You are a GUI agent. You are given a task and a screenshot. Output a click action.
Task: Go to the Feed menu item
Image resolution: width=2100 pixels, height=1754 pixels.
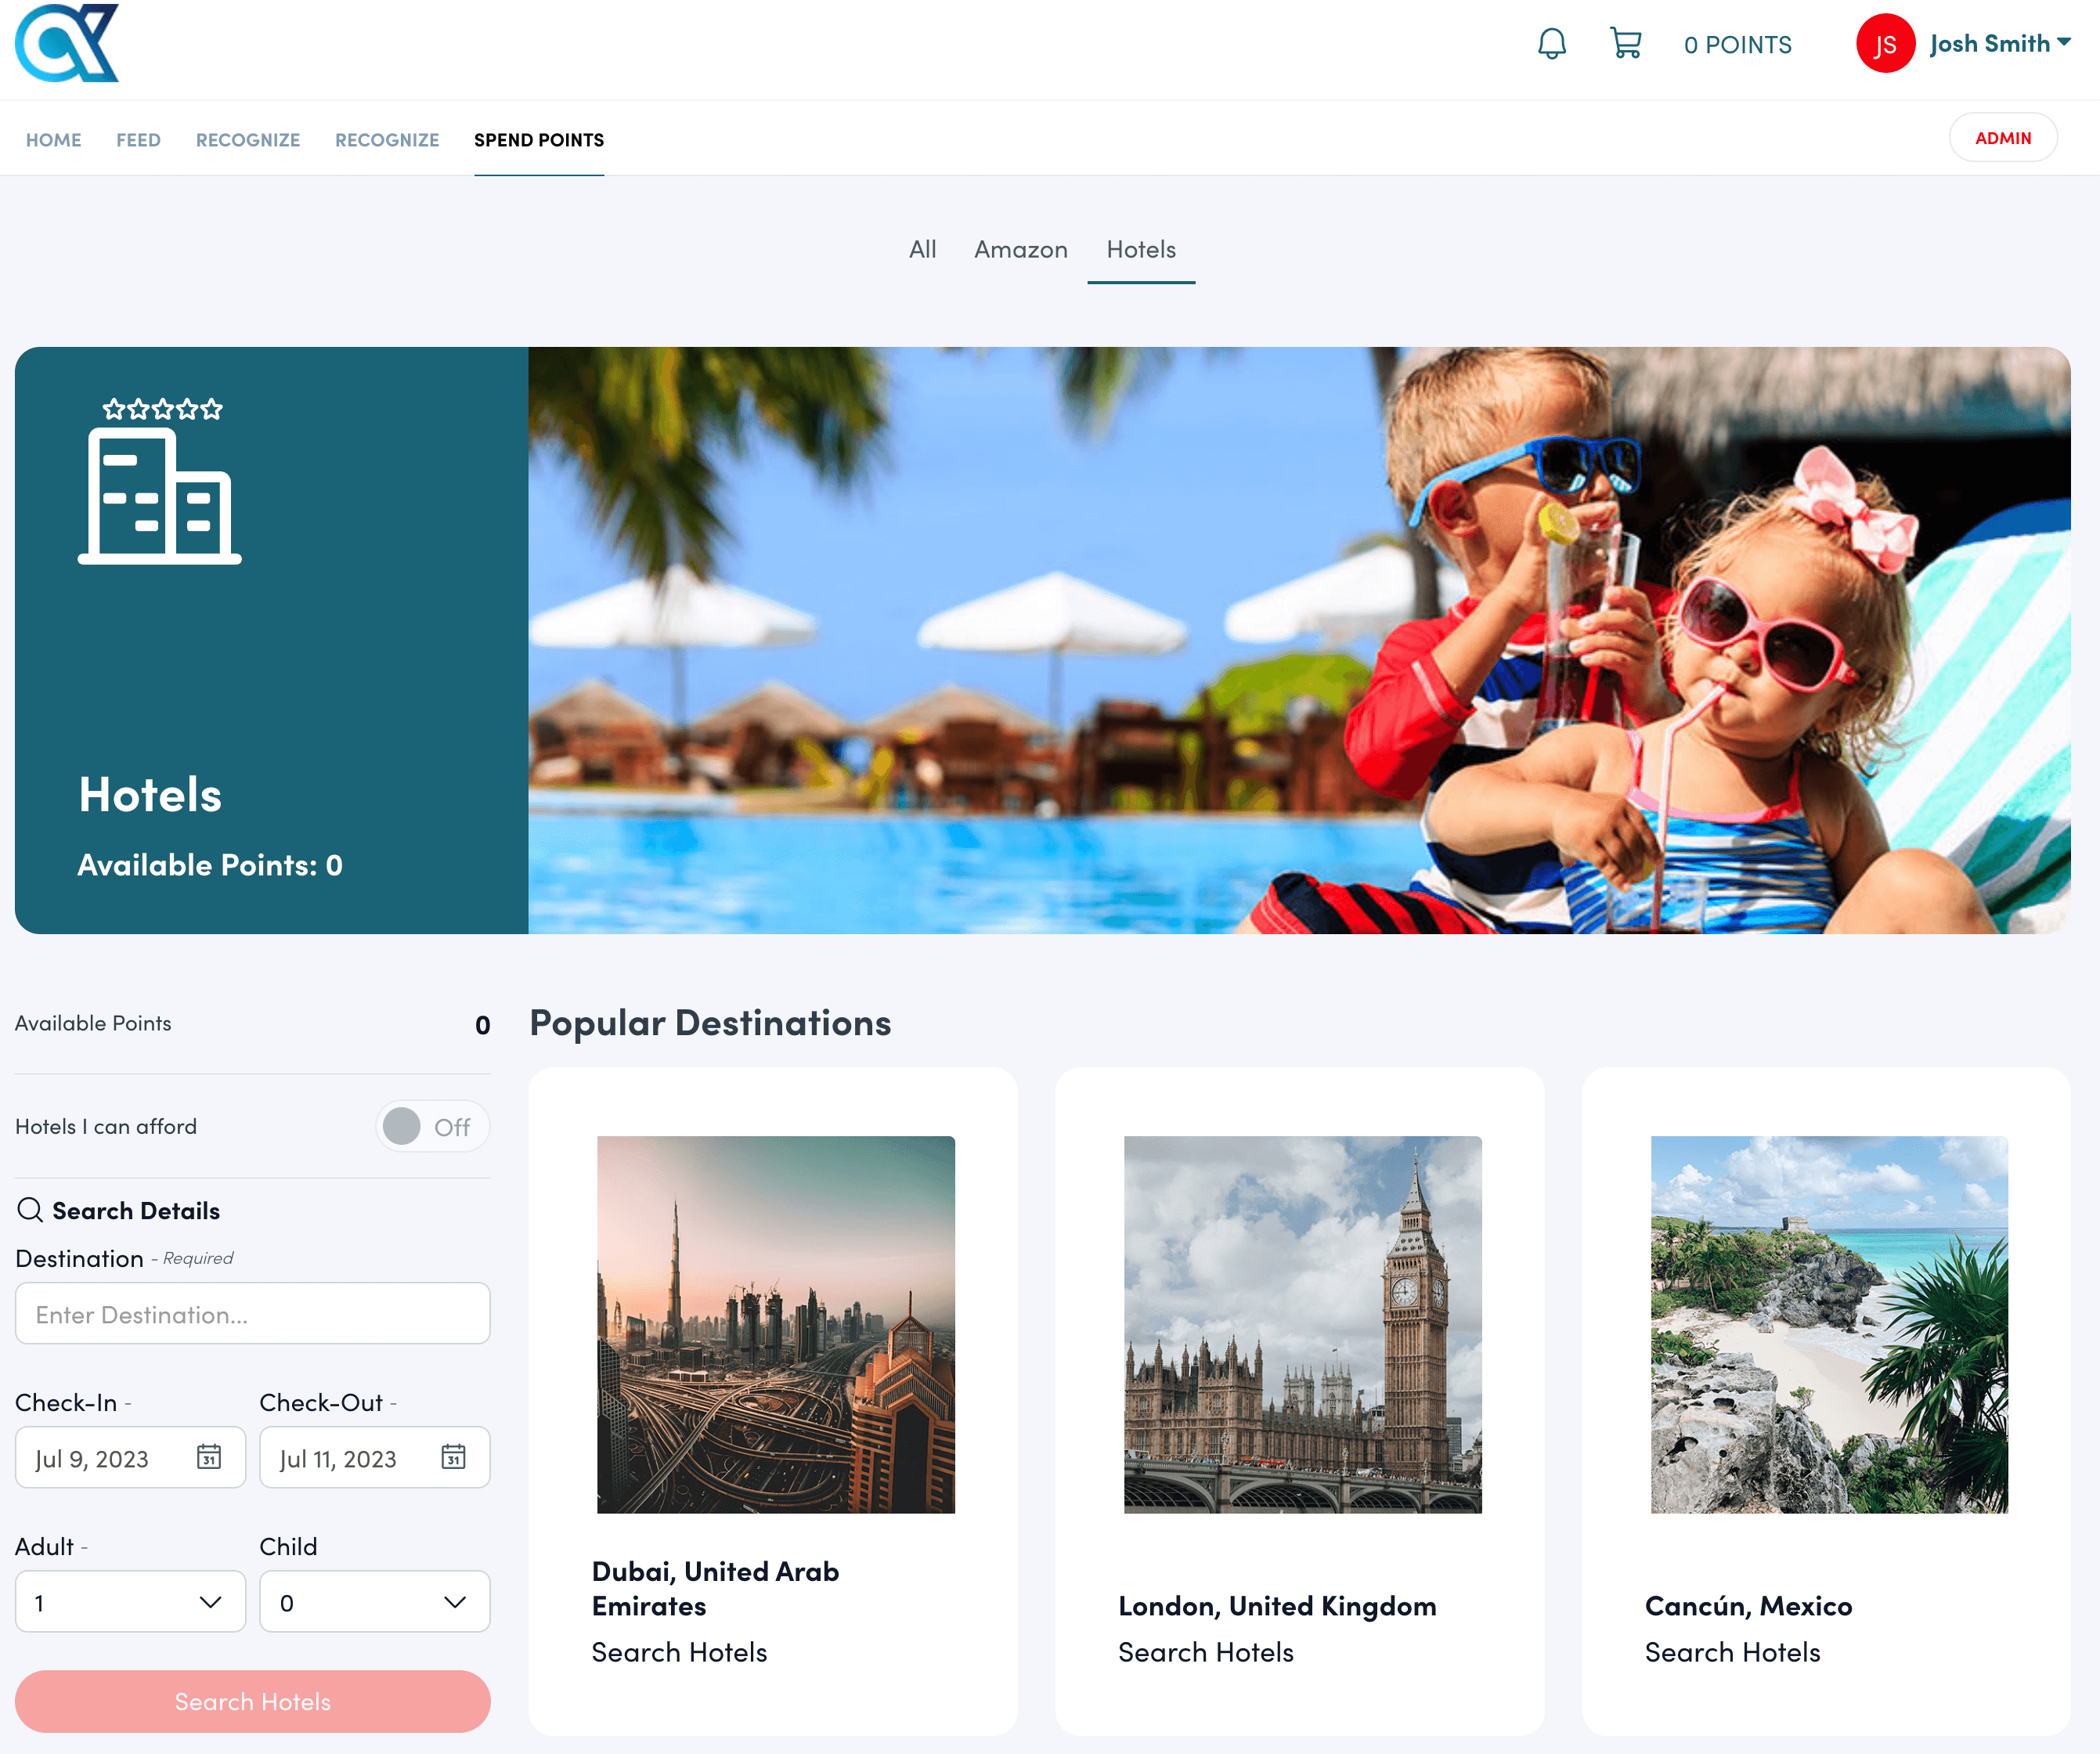point(138,140)
